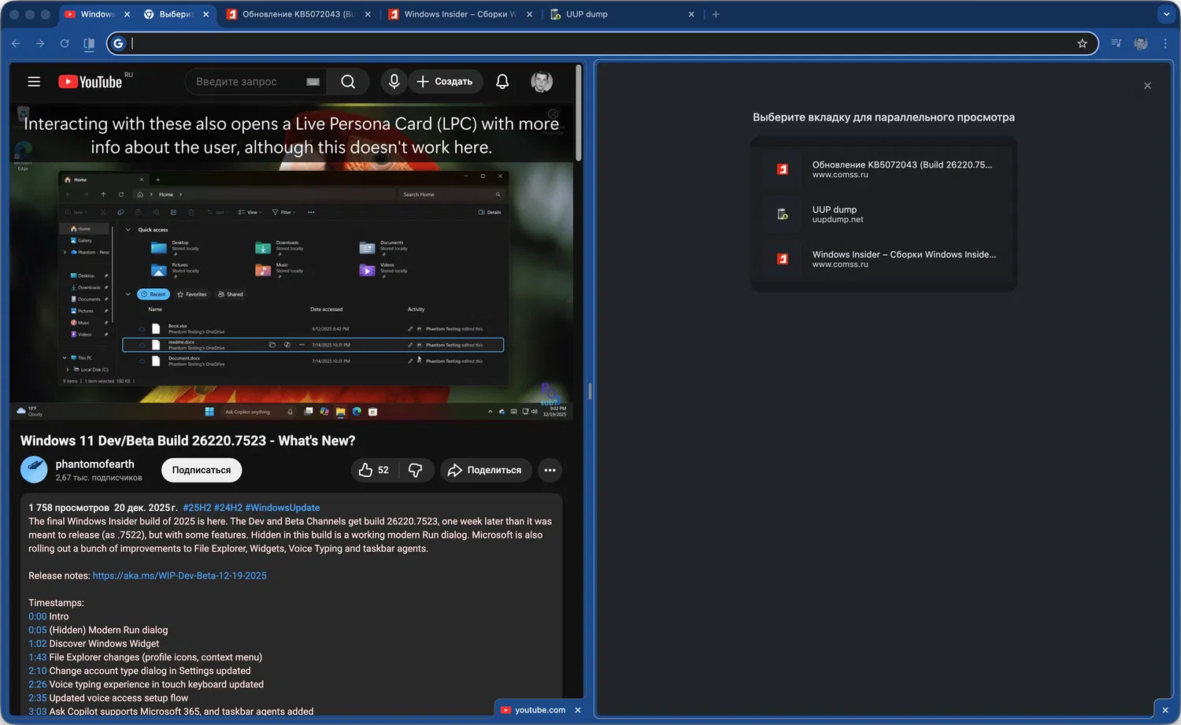Screen dimensions: 1181x725
Task: Open the browser three-dot menu
Action: [1165, 43]
